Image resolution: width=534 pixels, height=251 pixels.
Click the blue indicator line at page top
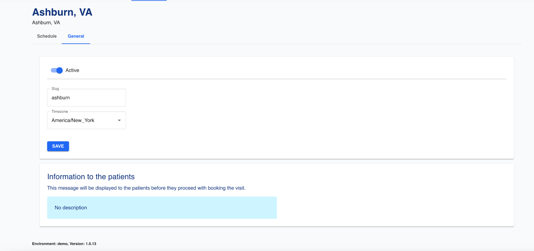(x=149, y=1)
